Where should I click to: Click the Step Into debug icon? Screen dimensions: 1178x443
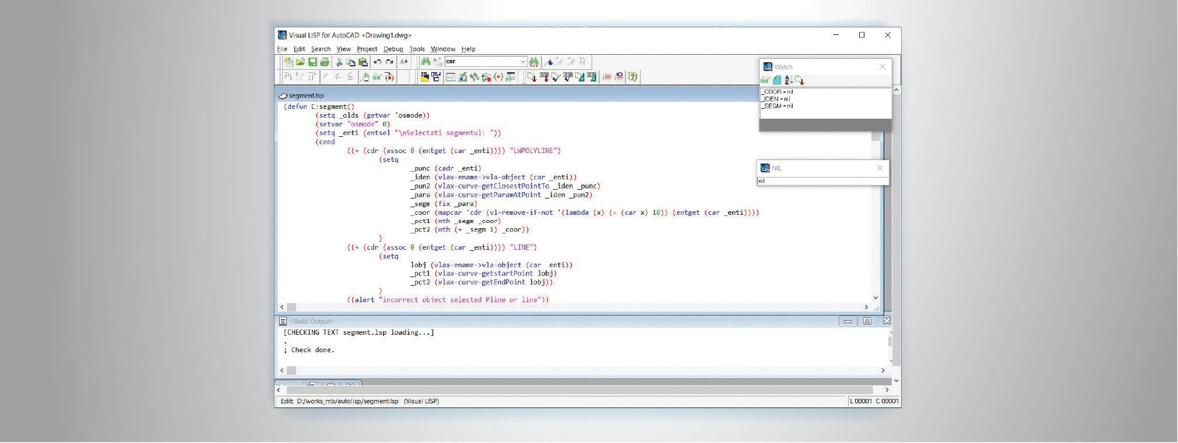(288, 77)
